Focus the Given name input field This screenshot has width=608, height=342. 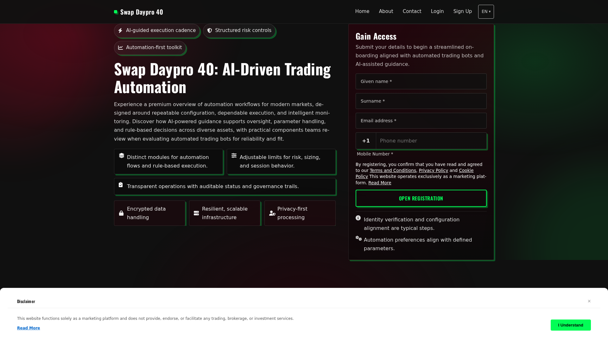(x=421, y=81)
